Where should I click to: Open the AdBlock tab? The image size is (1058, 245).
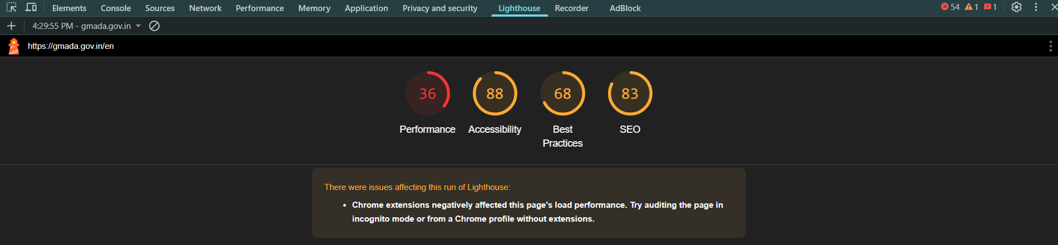point(625,8)
